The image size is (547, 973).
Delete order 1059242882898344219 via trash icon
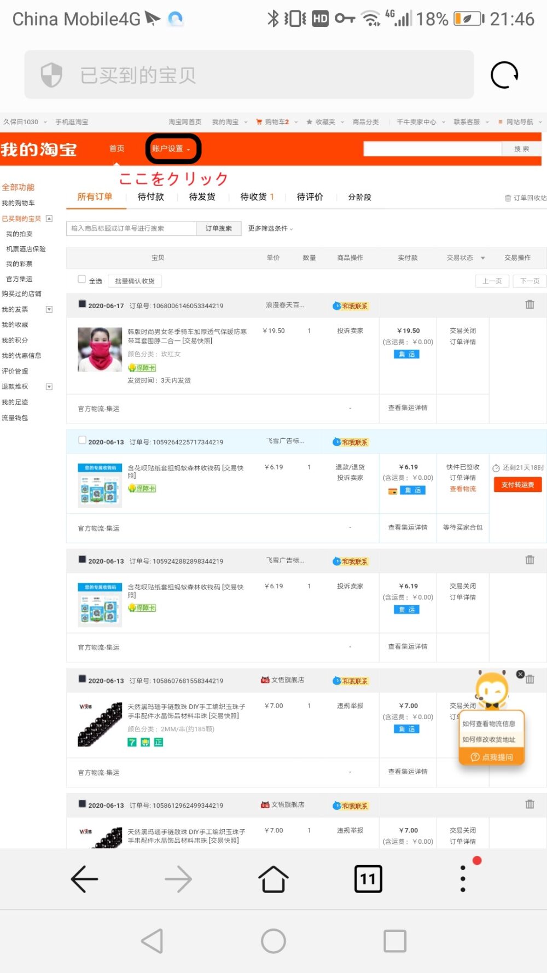(x=529, y=560)
